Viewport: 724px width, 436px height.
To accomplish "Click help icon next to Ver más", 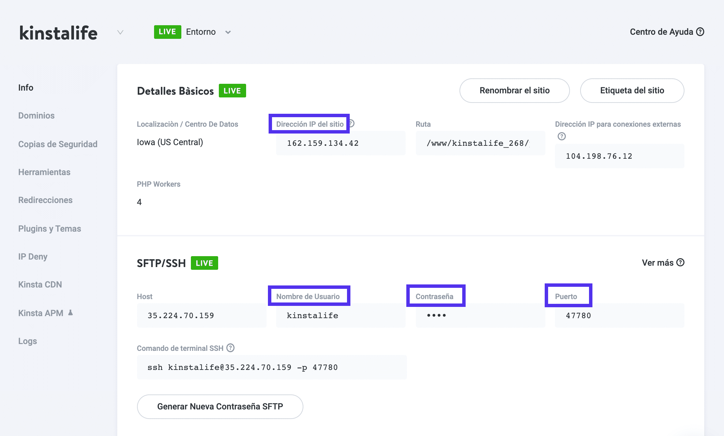I will (x=680, y=263).
